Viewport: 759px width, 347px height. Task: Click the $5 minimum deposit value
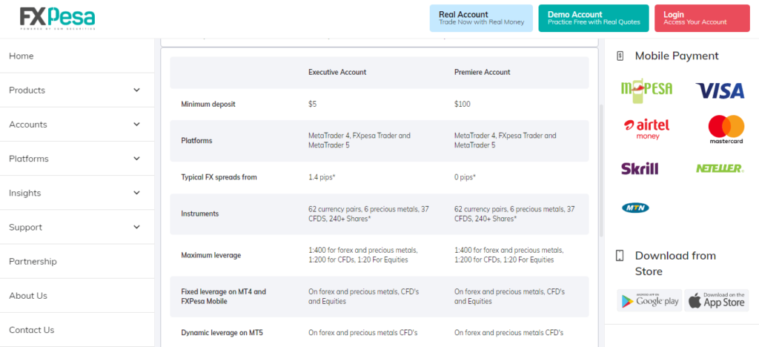tap(313, 104)
